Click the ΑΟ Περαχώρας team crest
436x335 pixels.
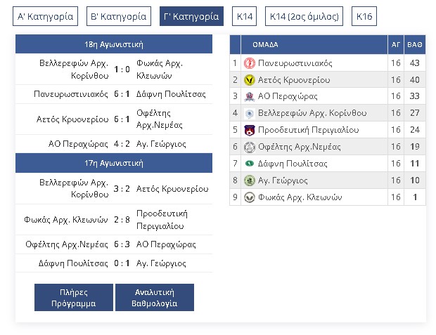coord(249,96)
